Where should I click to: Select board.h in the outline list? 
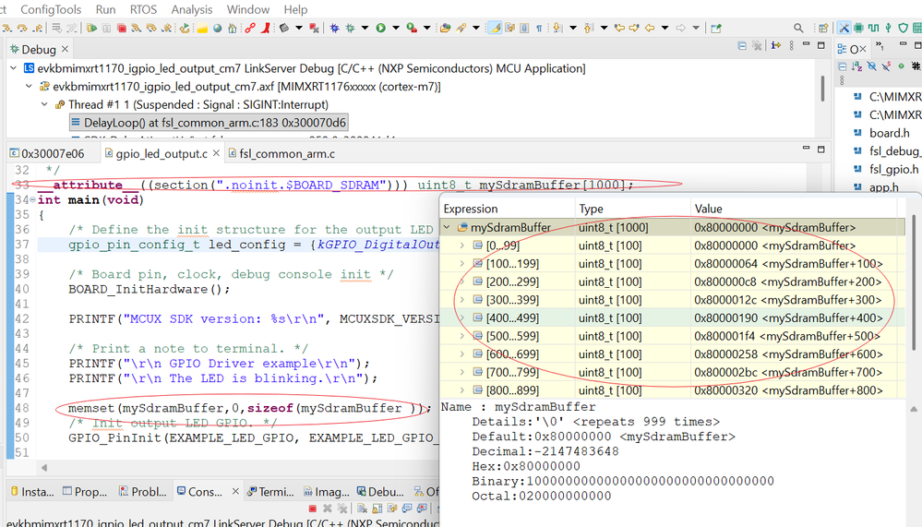887,133
